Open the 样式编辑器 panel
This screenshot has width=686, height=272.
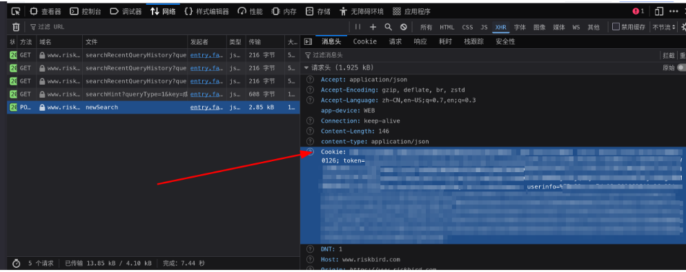click(207, 11)
